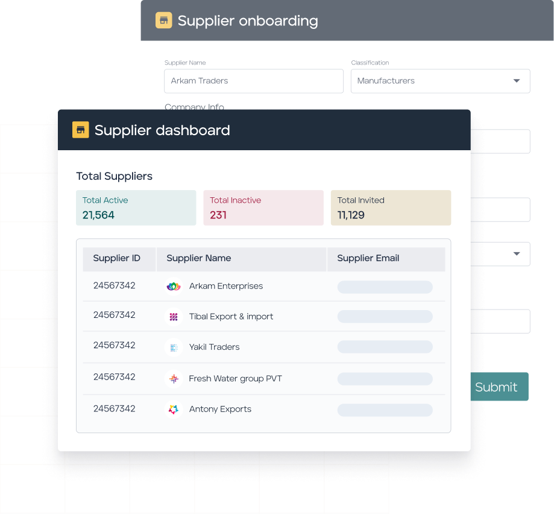Click the Supplier Name field with Arkam Traders

coord(253,81)
